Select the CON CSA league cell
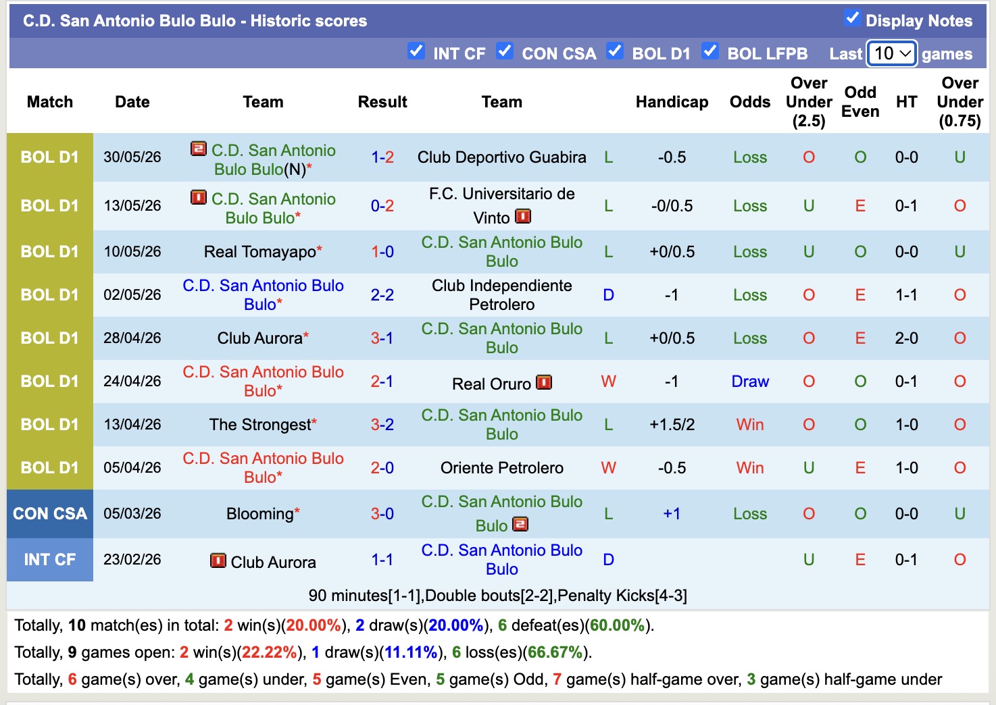This screenshot has width=996, height=705. [x=50, y=514]
